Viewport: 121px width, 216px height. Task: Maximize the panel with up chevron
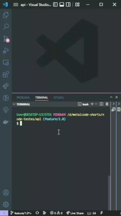[x=111, y=97]
